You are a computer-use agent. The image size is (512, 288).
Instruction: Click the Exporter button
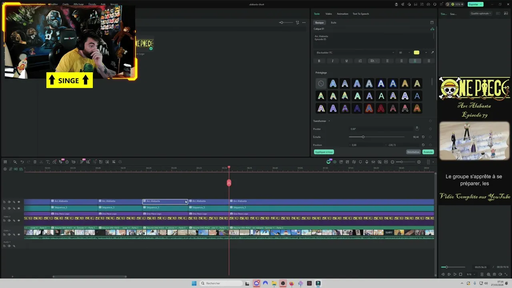475,4
